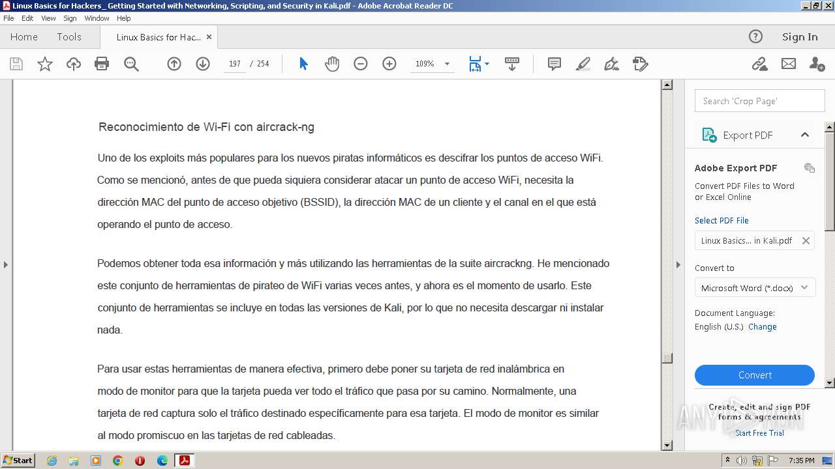Click the scrolling mode keyboard icon
This screenshot has width=835, height=469.
click(512, 64)
